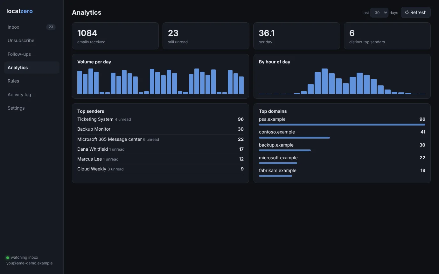Open Settings from the sidebar
The image size is (439, 274).
tap(31, 108)
